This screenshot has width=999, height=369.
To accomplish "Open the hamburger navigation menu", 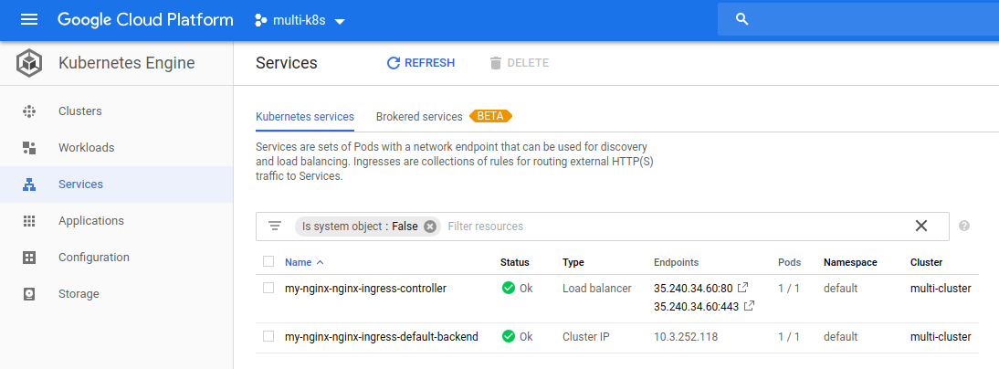I will click(29, 20).
